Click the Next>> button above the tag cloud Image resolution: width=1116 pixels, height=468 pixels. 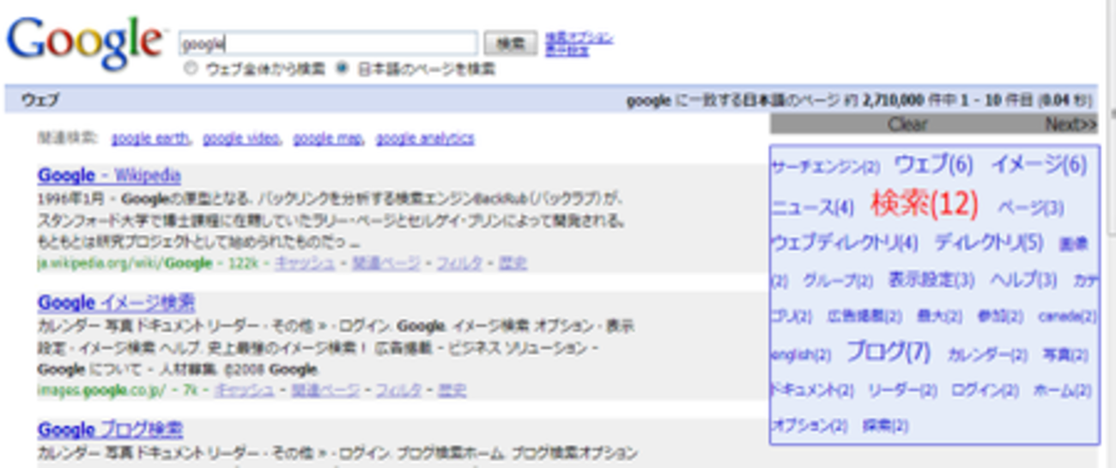pyautogui.click(x=1071, y=124)
